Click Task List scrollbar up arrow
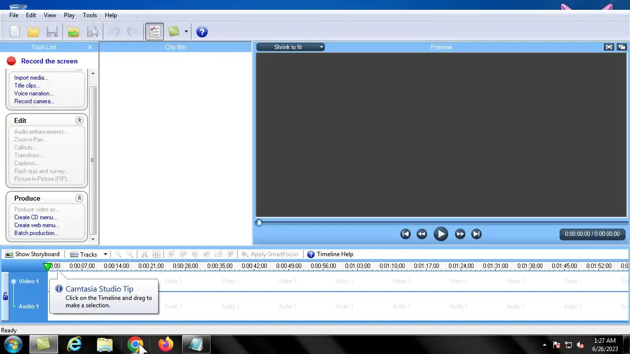The height and width of the screenshot is (354, 630). click(93, 73)
